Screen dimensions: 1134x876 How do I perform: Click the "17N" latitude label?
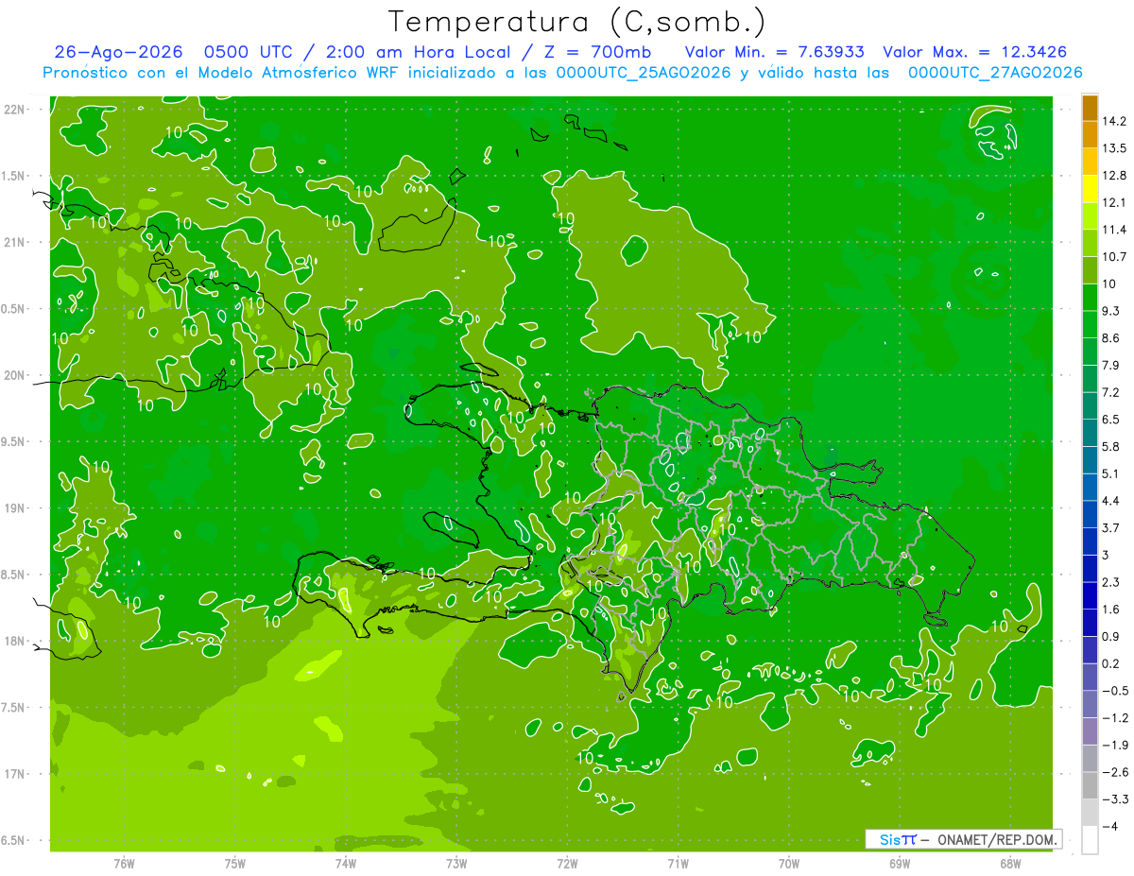13,775
